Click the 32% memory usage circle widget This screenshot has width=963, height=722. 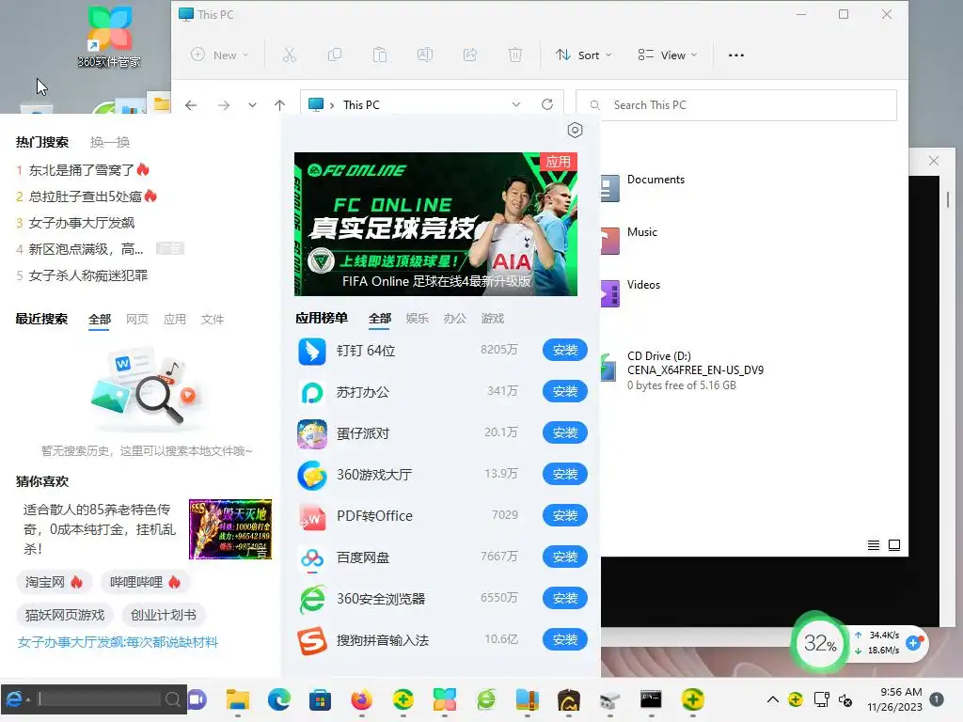tap(819, 643)
